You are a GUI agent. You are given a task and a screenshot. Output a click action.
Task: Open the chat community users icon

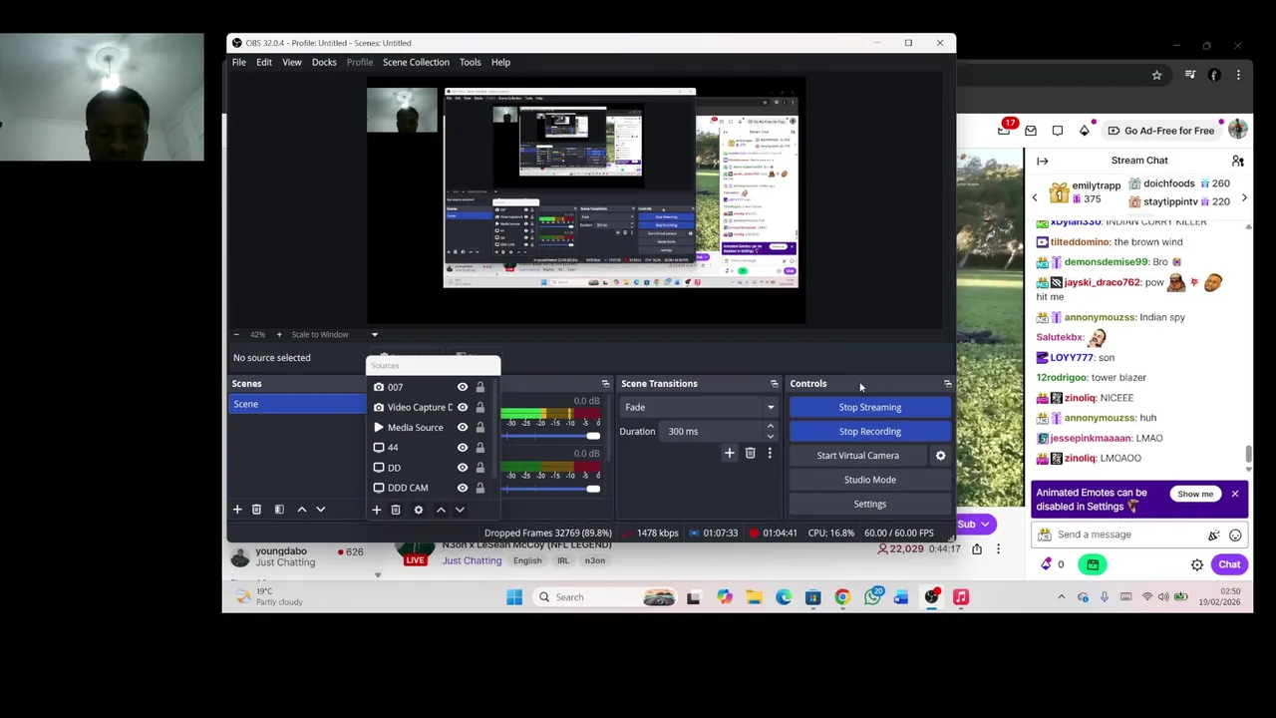[x=1237, y=161]
